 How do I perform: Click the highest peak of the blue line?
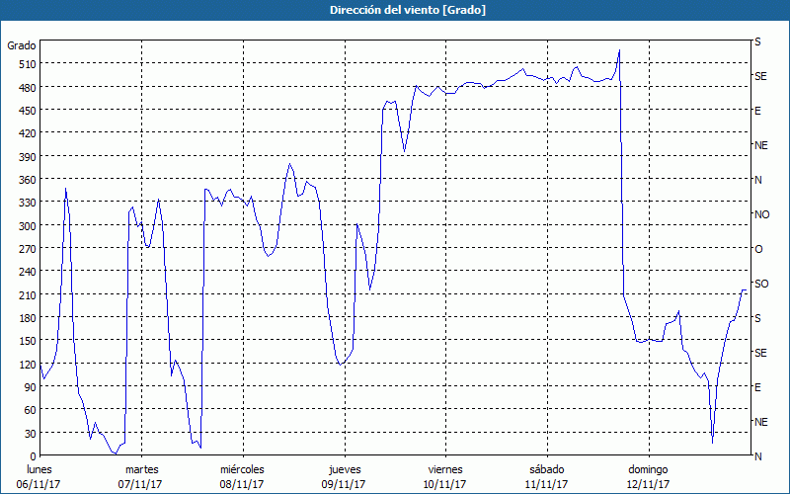click(619, 50)
